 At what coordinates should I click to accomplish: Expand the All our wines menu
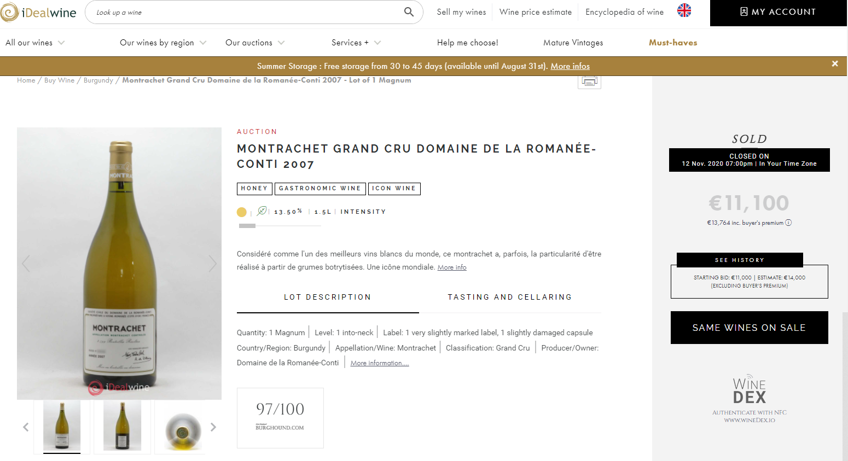(35, 43)
